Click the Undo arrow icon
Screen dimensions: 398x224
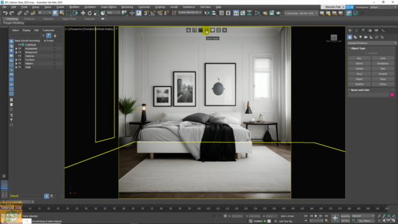click(x=5, y=13)
